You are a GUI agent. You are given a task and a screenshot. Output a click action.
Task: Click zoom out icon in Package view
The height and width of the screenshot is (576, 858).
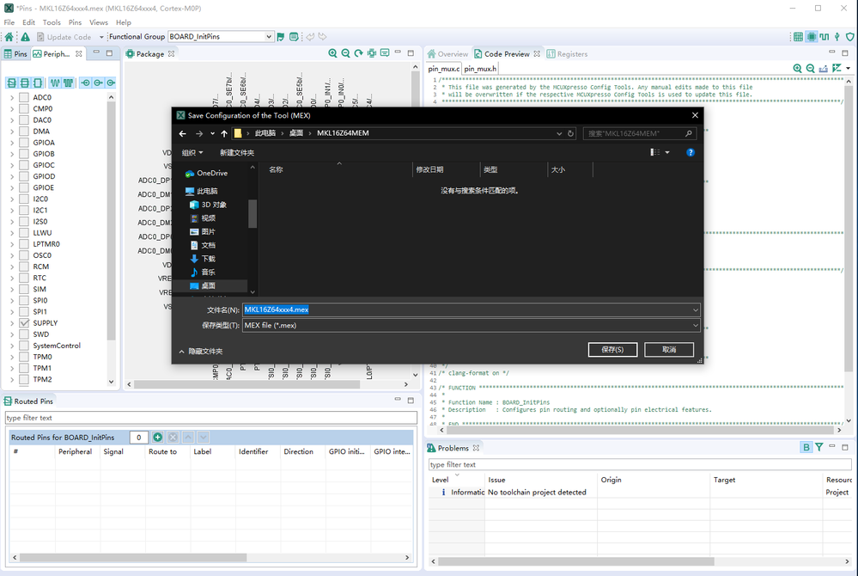(345, 53)
